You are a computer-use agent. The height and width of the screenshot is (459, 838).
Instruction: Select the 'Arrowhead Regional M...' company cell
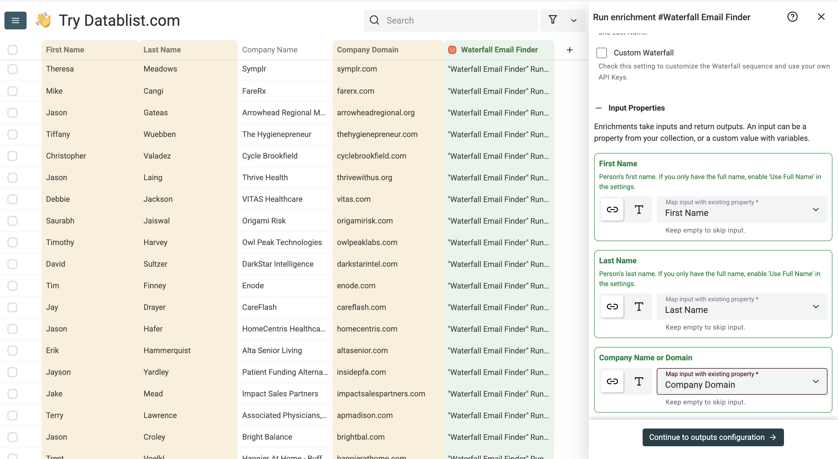(285, 113)
